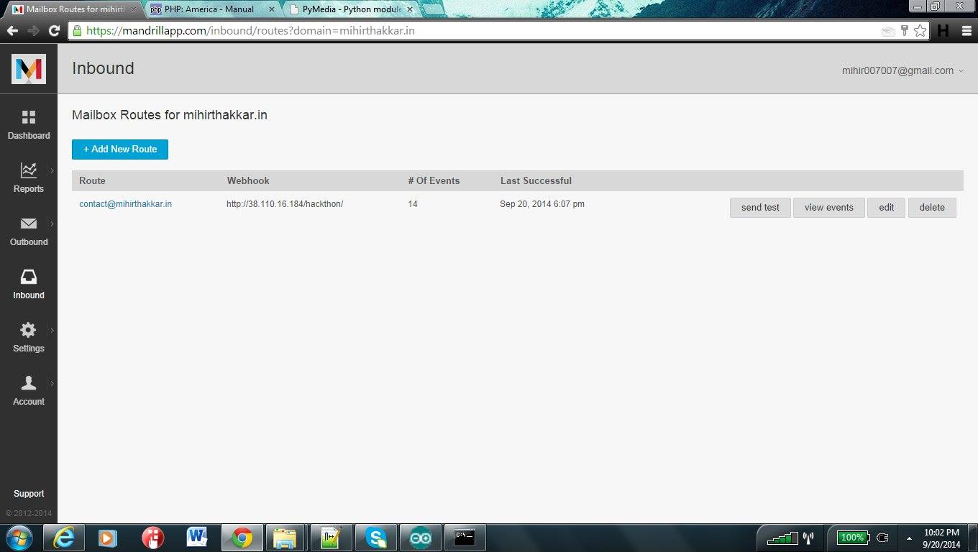Open Notepad++ taskbar icon
The image size is (978, 552).
click(331, 538)
